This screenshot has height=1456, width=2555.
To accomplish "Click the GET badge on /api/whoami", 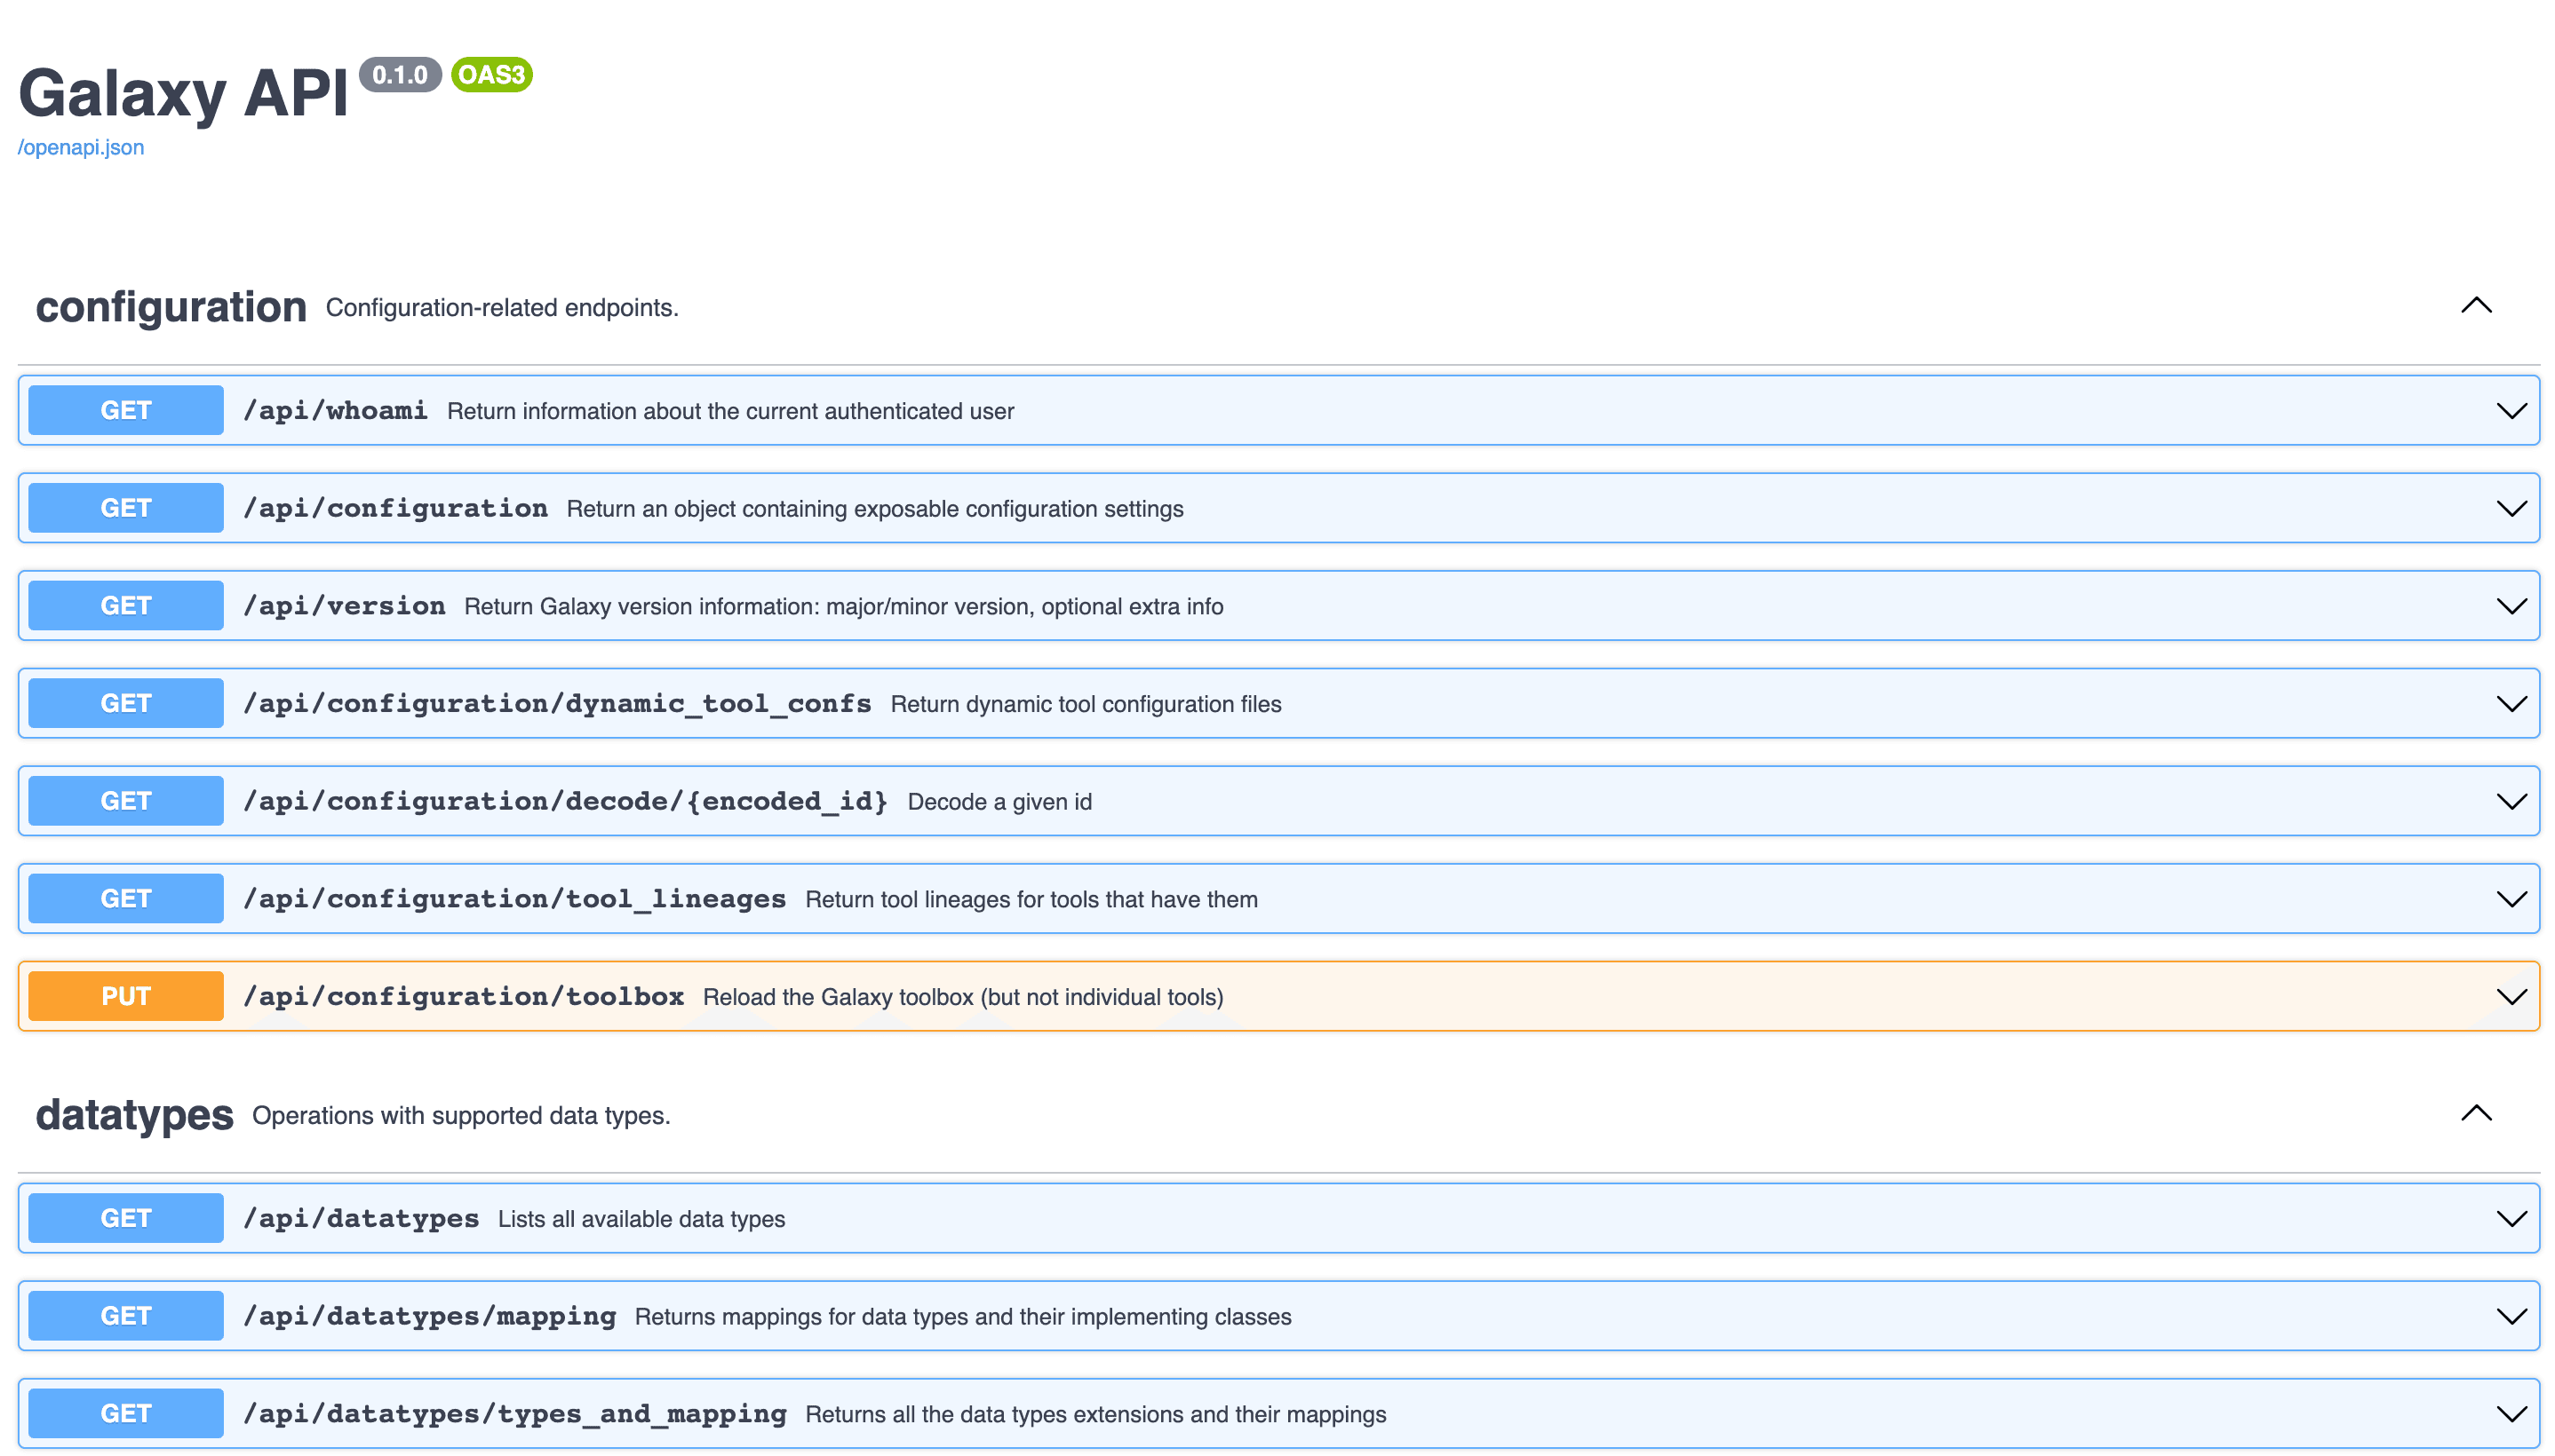I will [x=124, y=409].
